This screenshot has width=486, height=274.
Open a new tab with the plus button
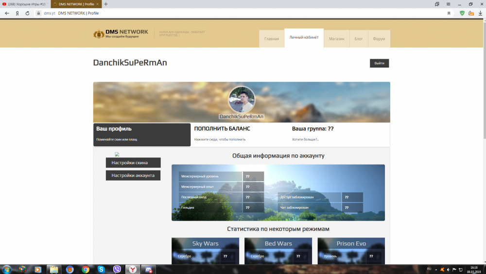[x=106, y=4]
